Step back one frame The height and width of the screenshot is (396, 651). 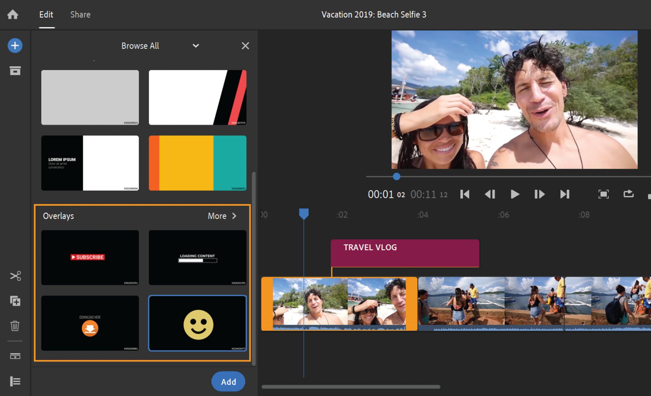(490, 194)
